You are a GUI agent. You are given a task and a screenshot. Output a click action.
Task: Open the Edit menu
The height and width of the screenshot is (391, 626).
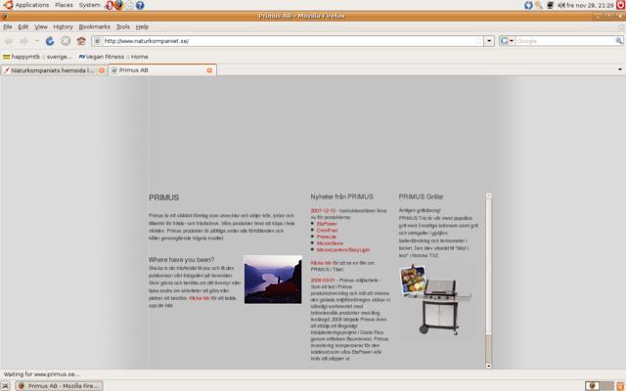pos(23,26)
